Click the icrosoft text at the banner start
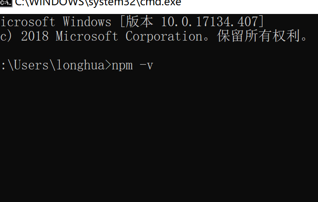 coord(28,22)
